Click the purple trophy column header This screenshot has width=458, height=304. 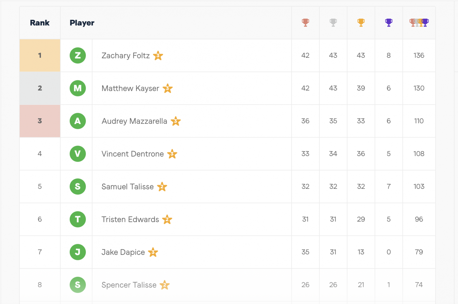(389, 23)
